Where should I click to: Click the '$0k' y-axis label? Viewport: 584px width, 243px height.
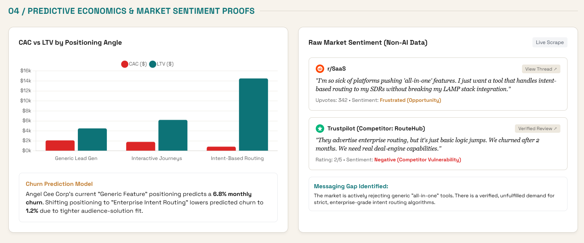tap(27, 151)
